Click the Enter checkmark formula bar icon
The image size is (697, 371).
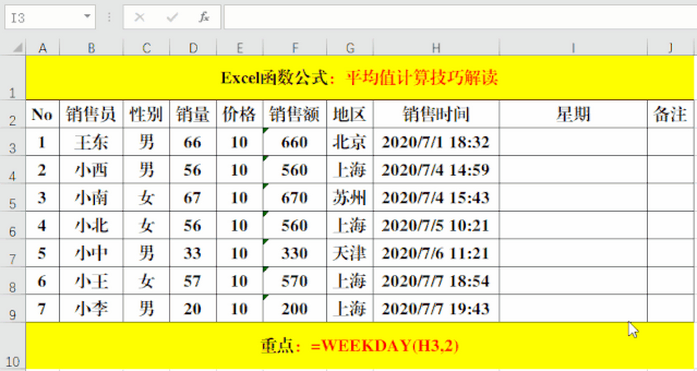click(x=172, y=17)
